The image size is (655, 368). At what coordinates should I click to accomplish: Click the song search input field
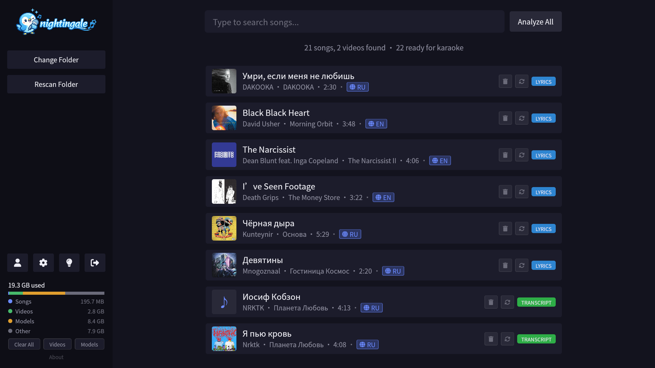pyautogui.click(x=354, y=21)
